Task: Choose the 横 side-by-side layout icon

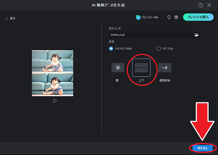Action: click(118, 68)
